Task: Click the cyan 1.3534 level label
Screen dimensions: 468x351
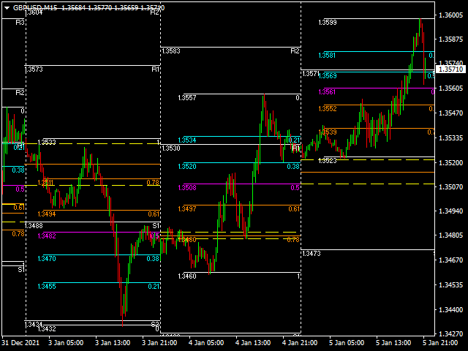Action: 187,140
